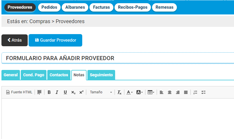Toggle bold formatting
The image size is (234, 139).
(49, 92)
